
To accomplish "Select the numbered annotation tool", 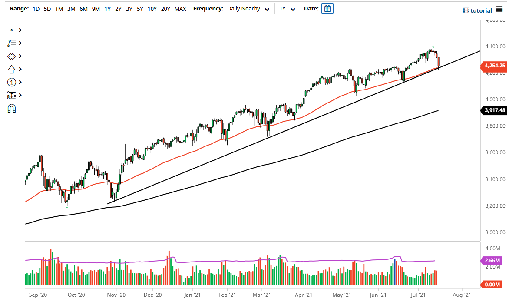I will (x=12, y=82).
